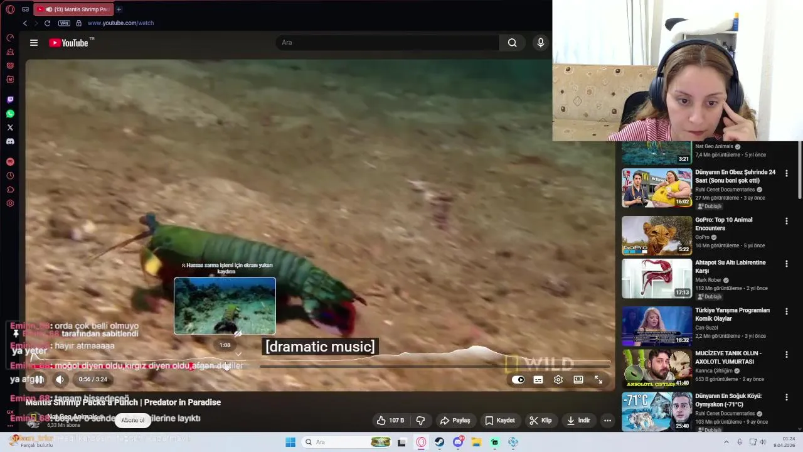This screenshot has height=452, width=803.
Task: Open options menu for Oymyakon video
Action: 787,397
